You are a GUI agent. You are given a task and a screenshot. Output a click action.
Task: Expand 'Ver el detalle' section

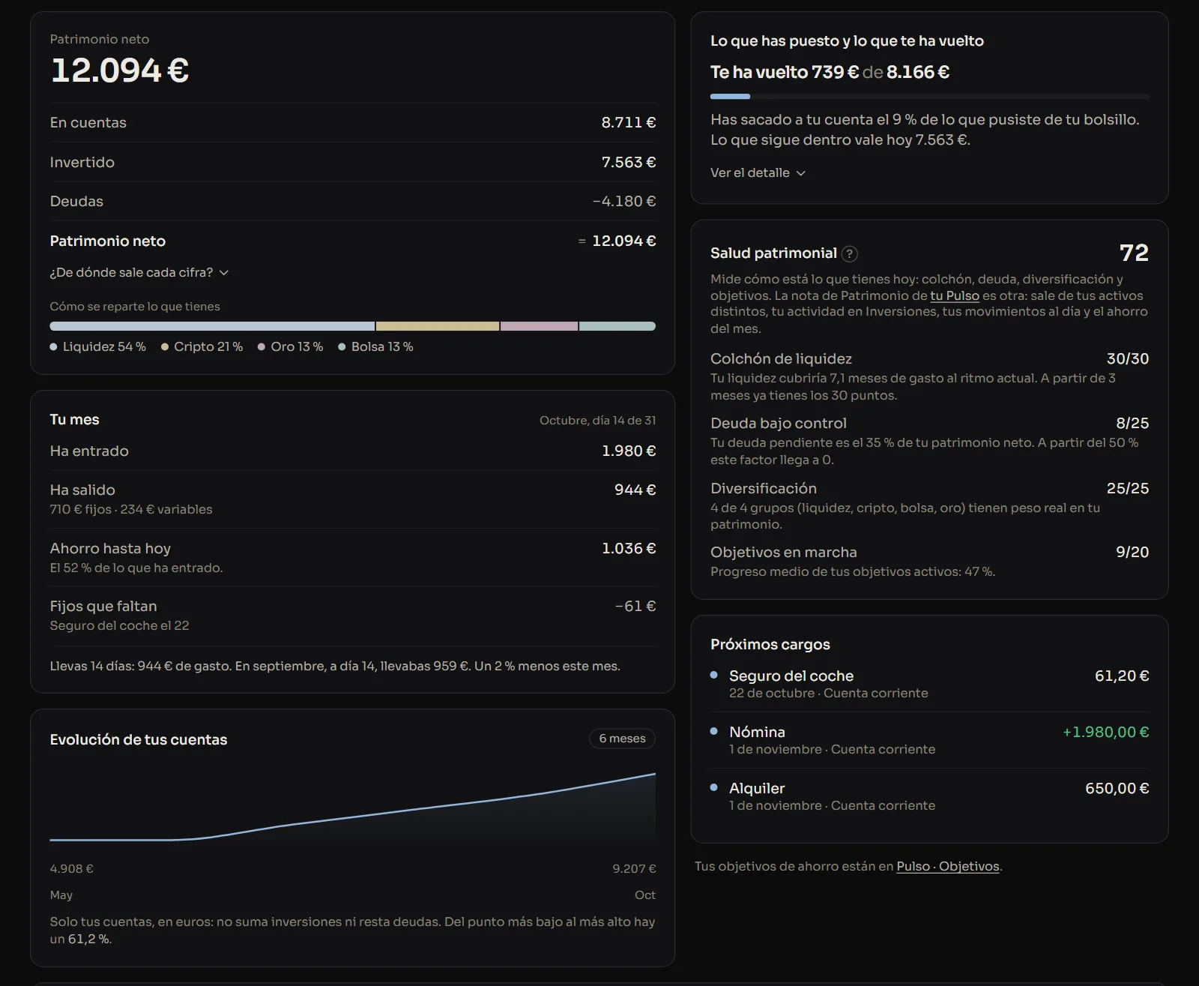point(758,172)
